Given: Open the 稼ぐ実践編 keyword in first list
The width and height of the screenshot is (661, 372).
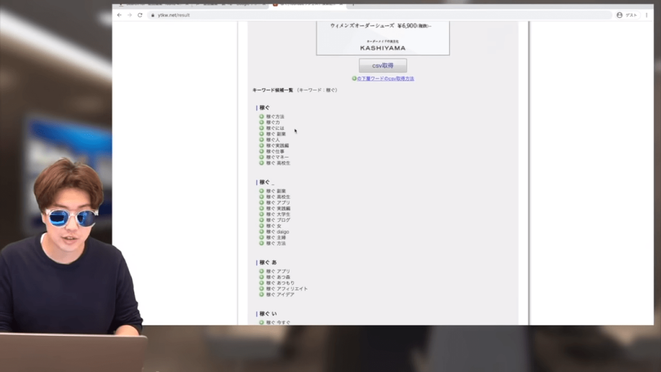Looking at the screenshot, I should [x=278, y=146].
